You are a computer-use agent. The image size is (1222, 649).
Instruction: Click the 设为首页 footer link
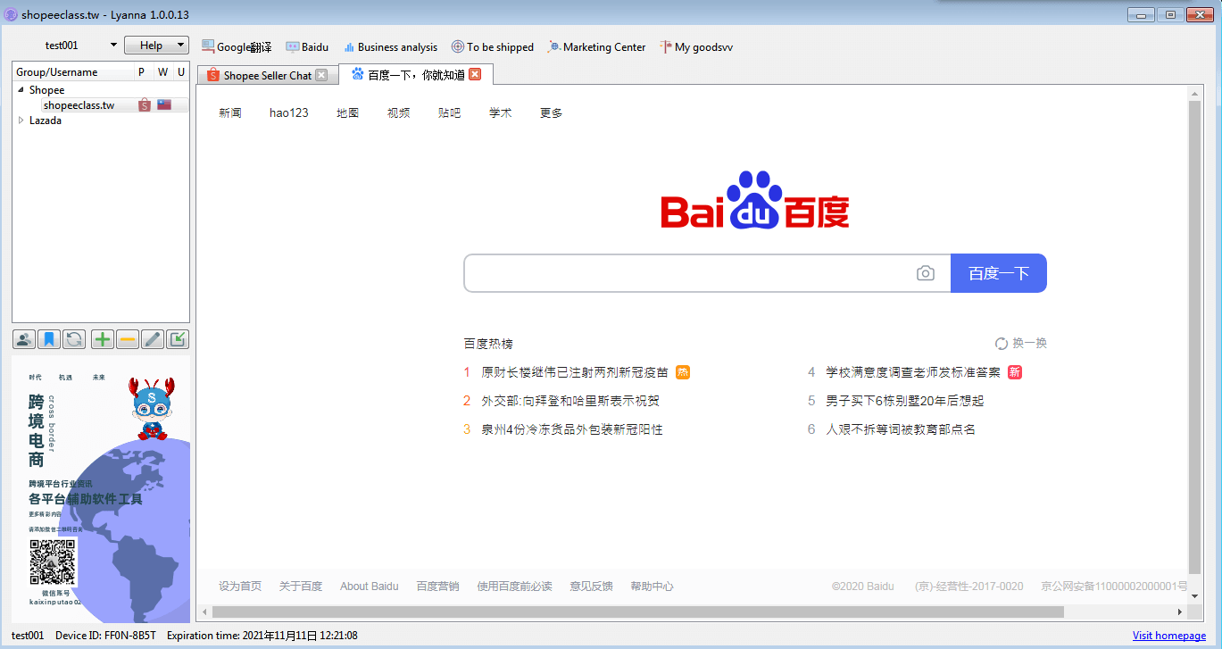[240, 587]
